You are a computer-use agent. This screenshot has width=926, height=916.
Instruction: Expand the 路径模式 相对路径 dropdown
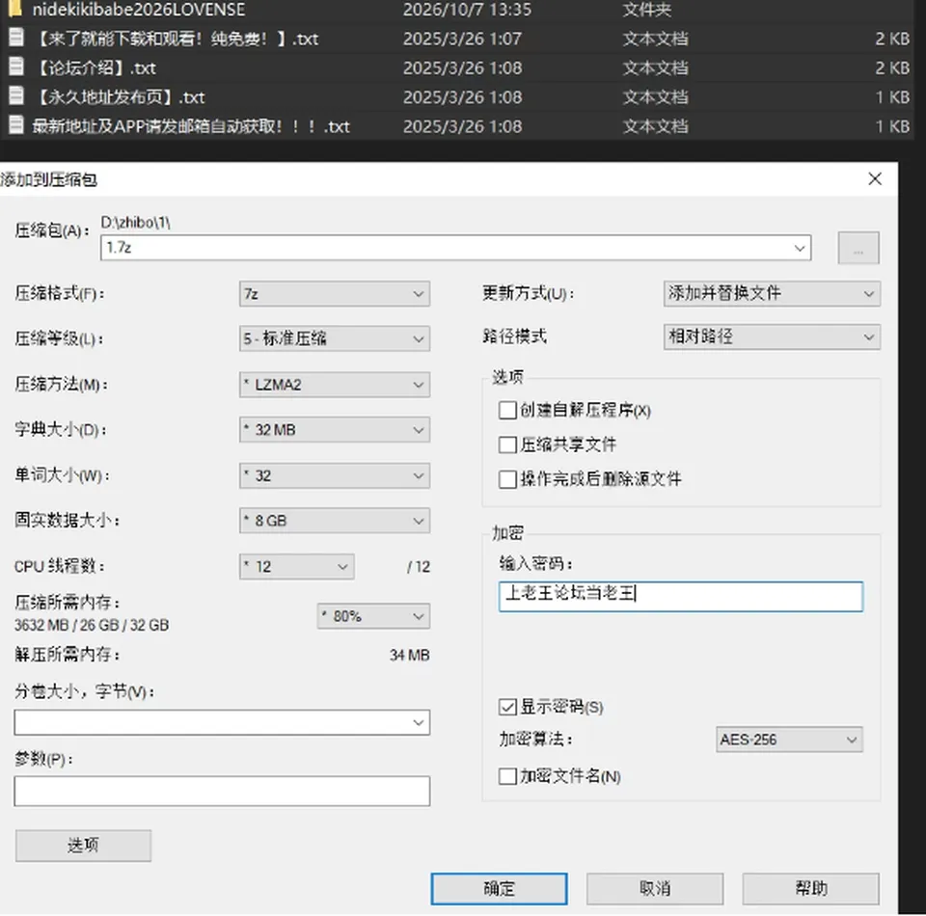coord(772,337)
